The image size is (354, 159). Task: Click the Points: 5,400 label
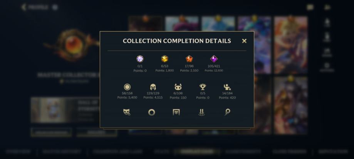click(127, 98)
